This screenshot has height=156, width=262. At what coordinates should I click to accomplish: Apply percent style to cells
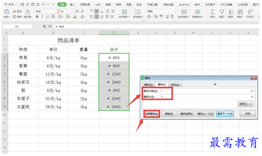click(156, 17)
